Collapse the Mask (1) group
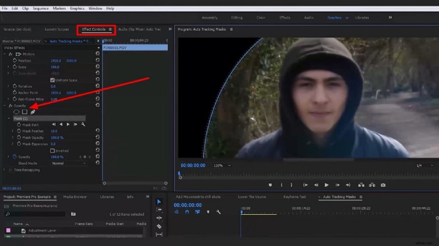Image resolution: width=439 pixels, height=246 pixels. pos(9,118)
